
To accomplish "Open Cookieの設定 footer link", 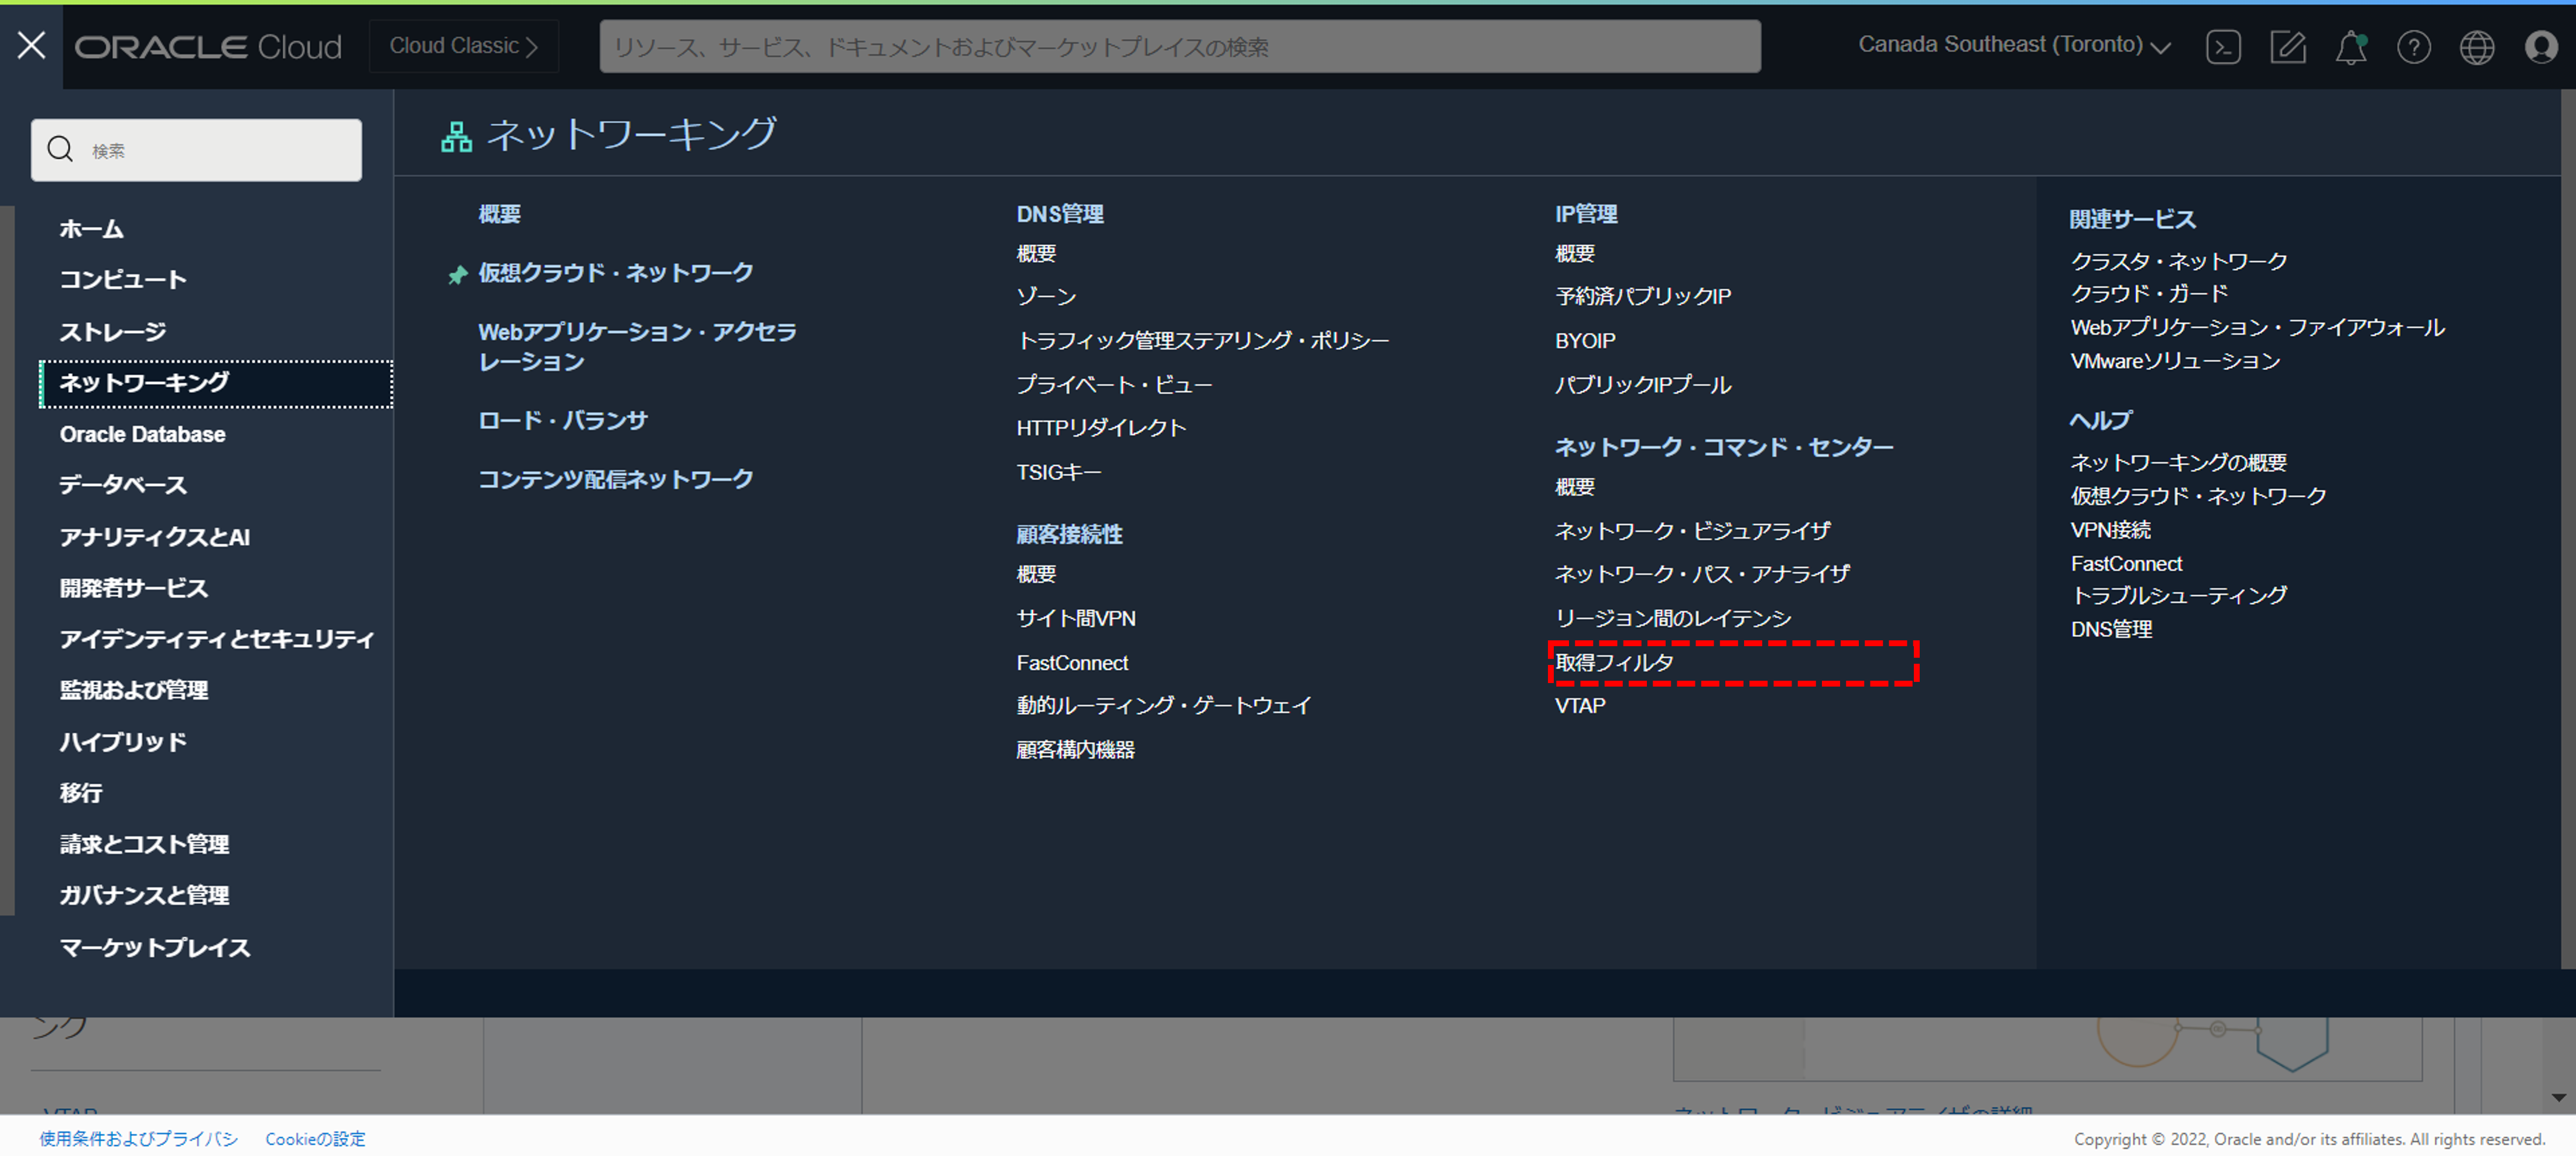I will click(x=315, y=1138).
